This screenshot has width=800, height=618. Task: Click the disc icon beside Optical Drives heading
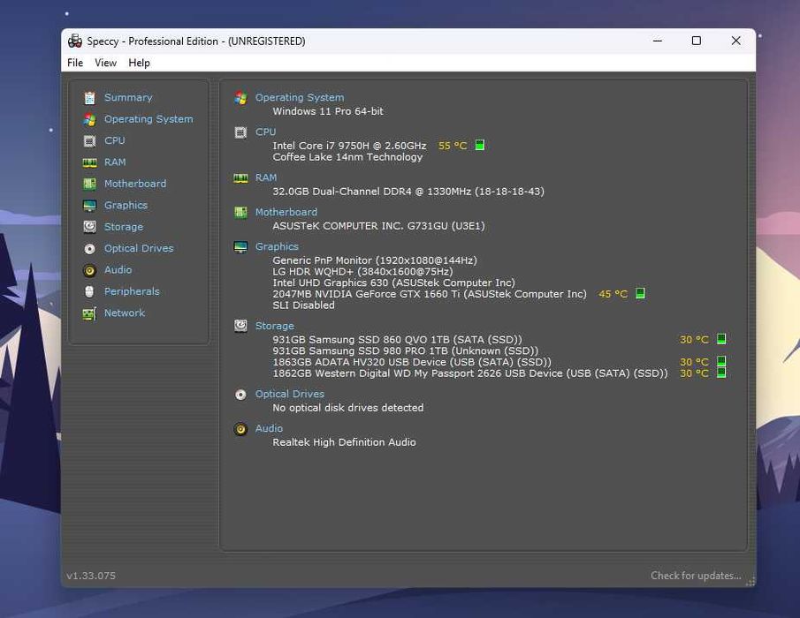240,395
